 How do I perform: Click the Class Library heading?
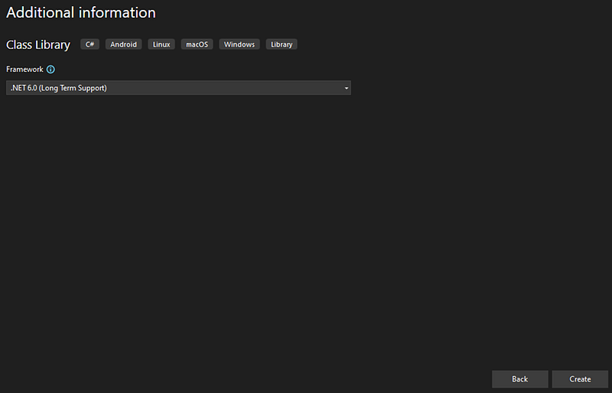pyautogui.click(x=38, y=45)
